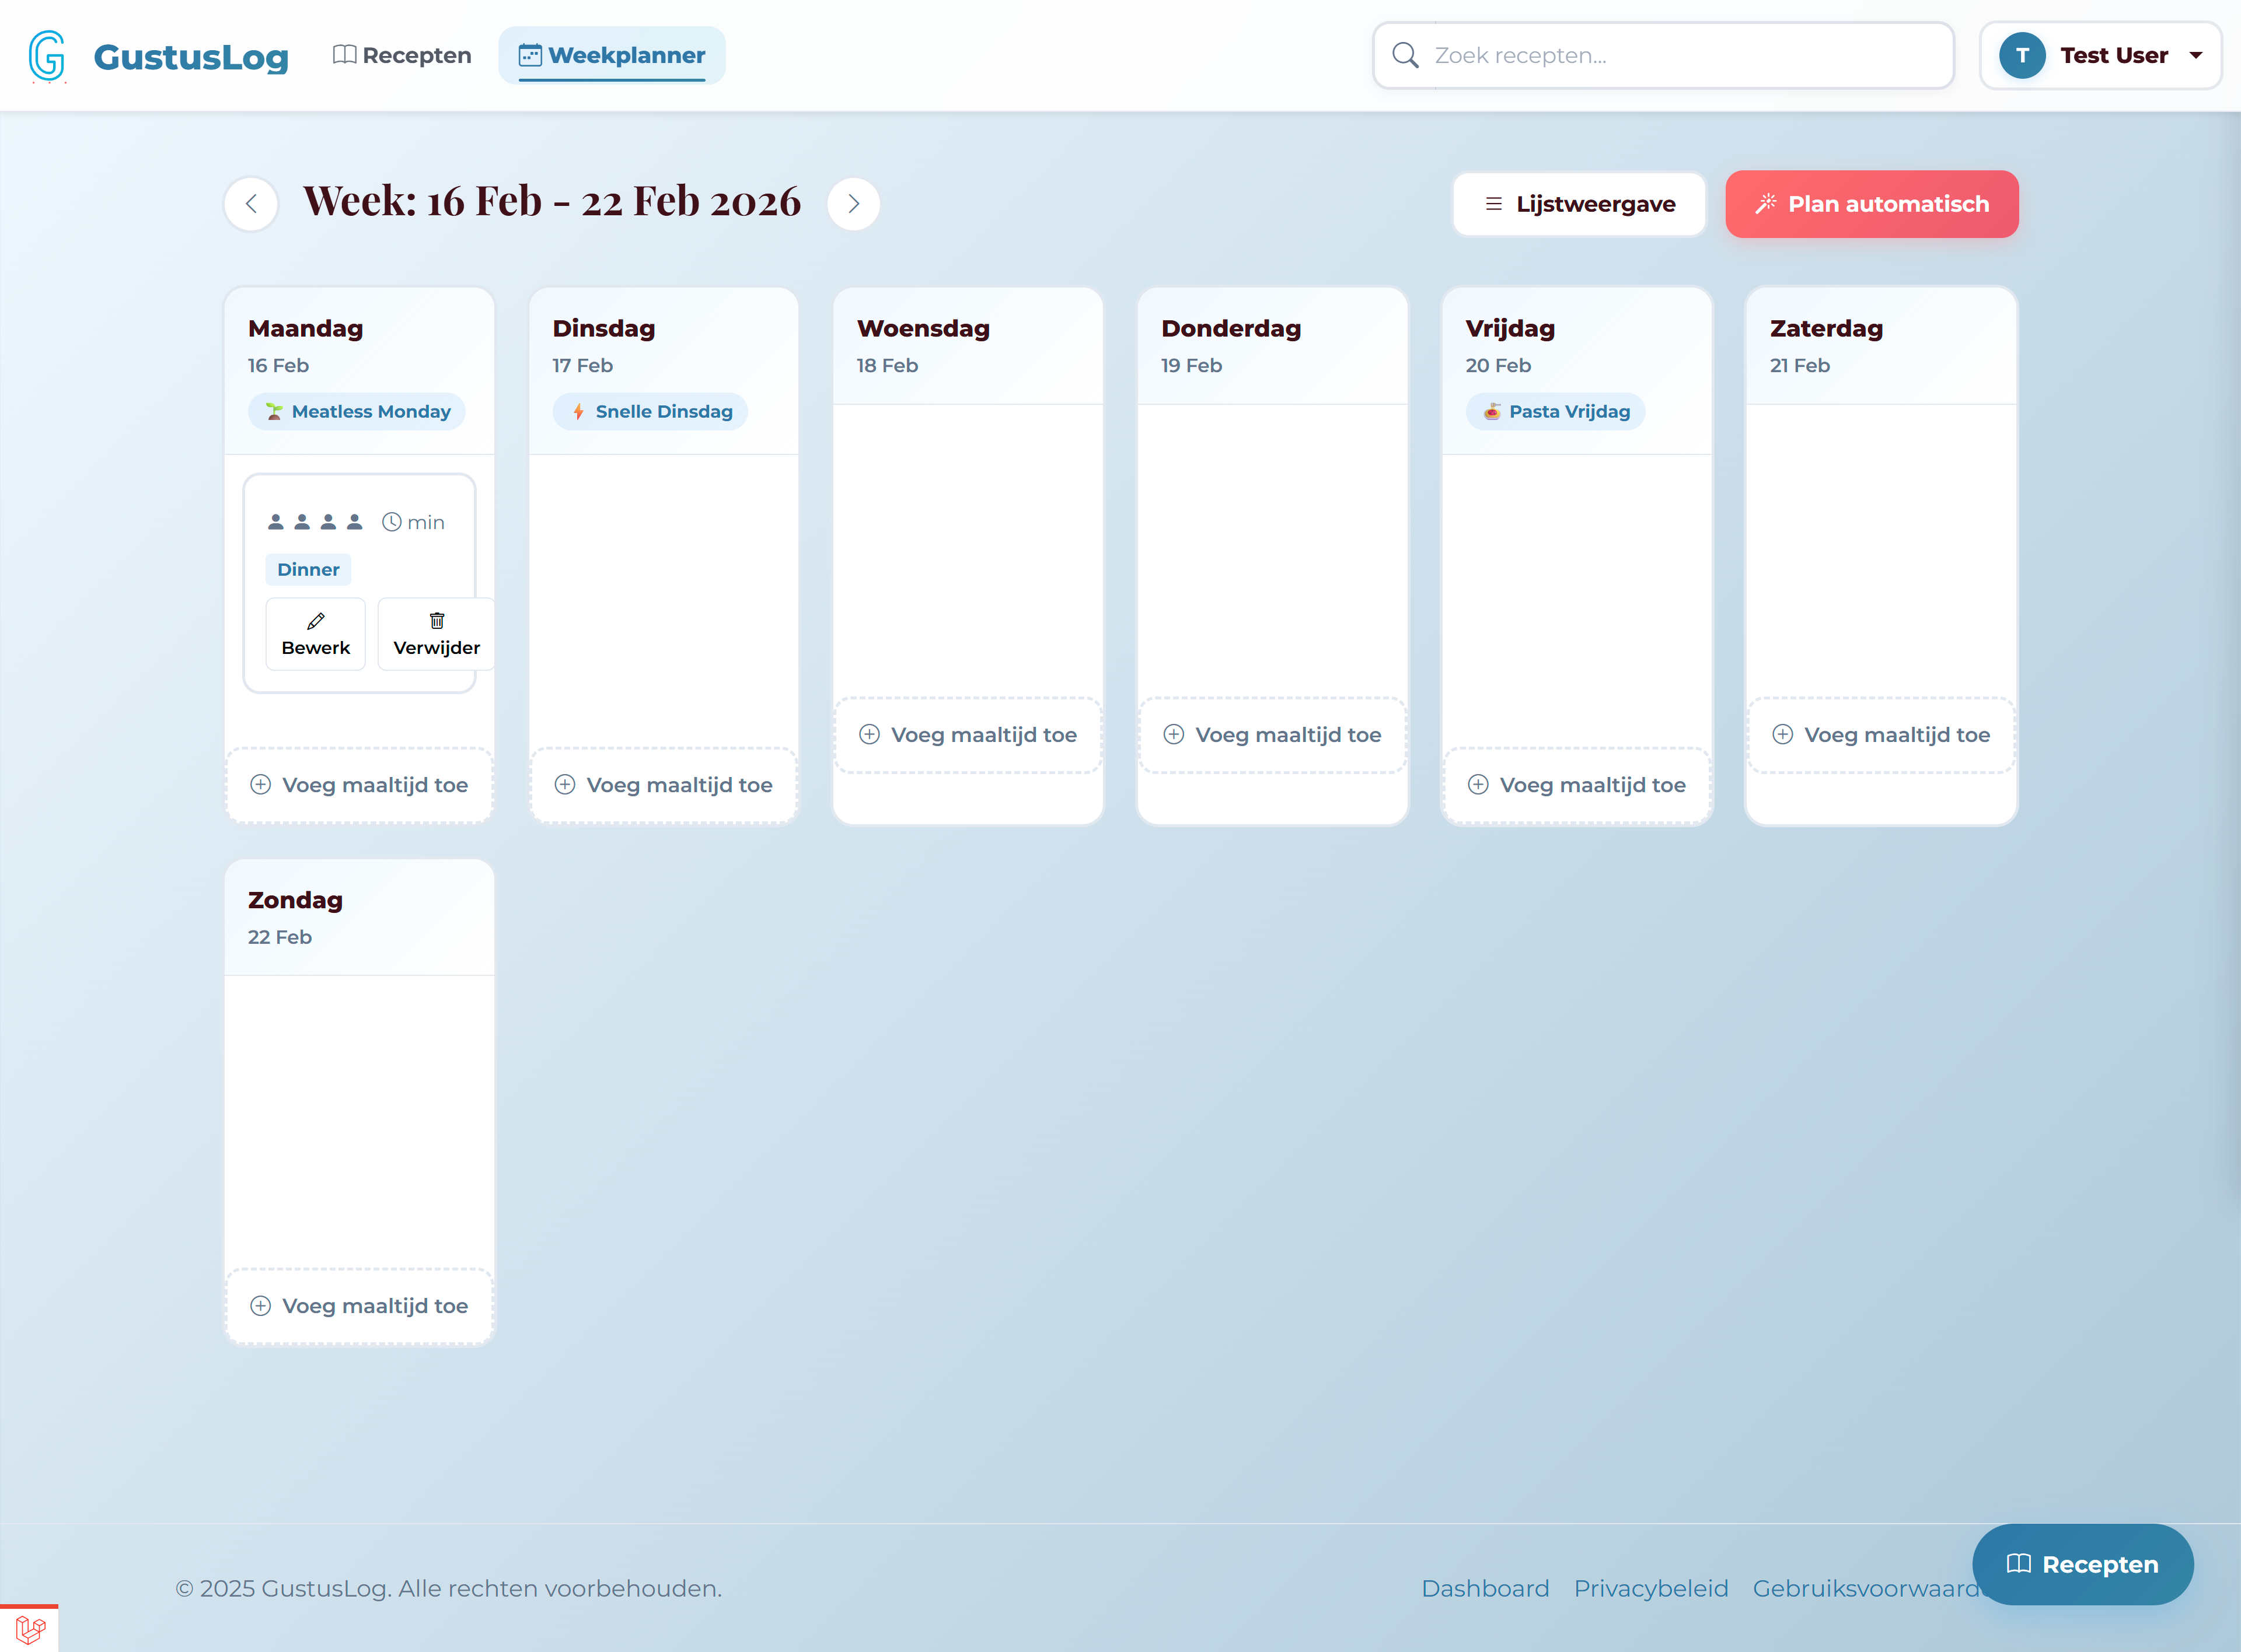Click the Test User avatar circle
This screenshot has width=2241, height=1652.
2022,55
